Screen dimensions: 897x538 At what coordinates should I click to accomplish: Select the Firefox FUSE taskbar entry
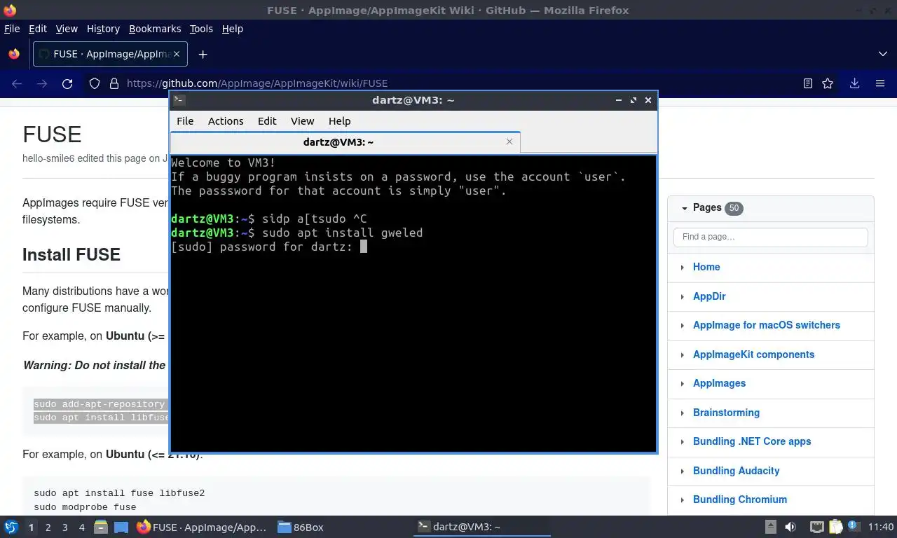click(x=202, y=527)
